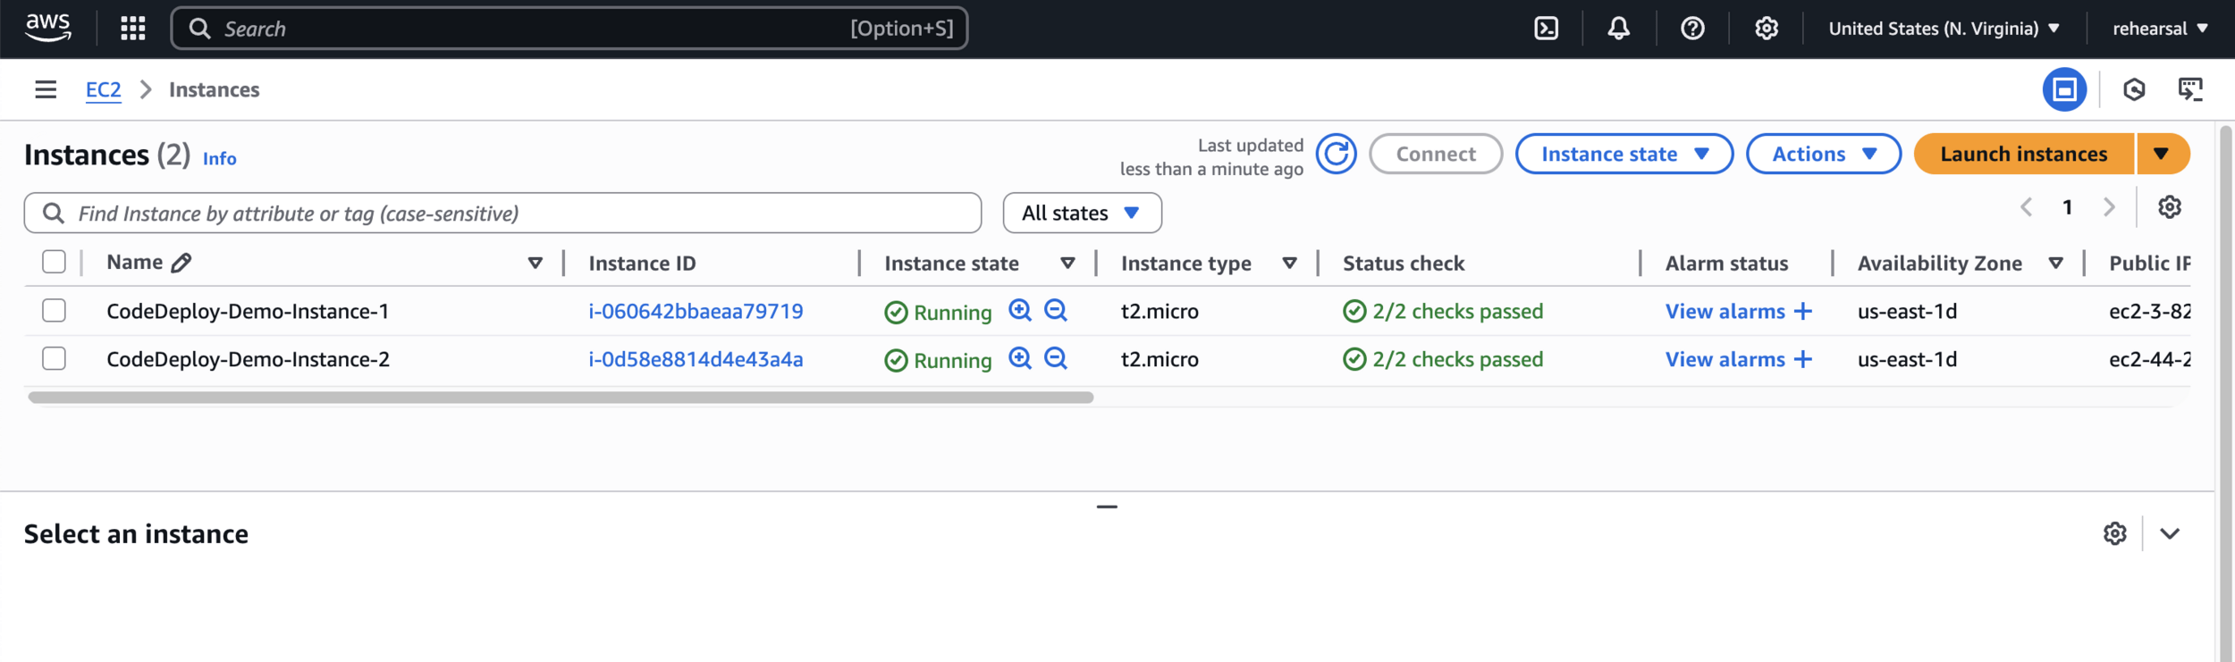Click zoom-in filter icon for Instance-2 state

pos(1020,358)
